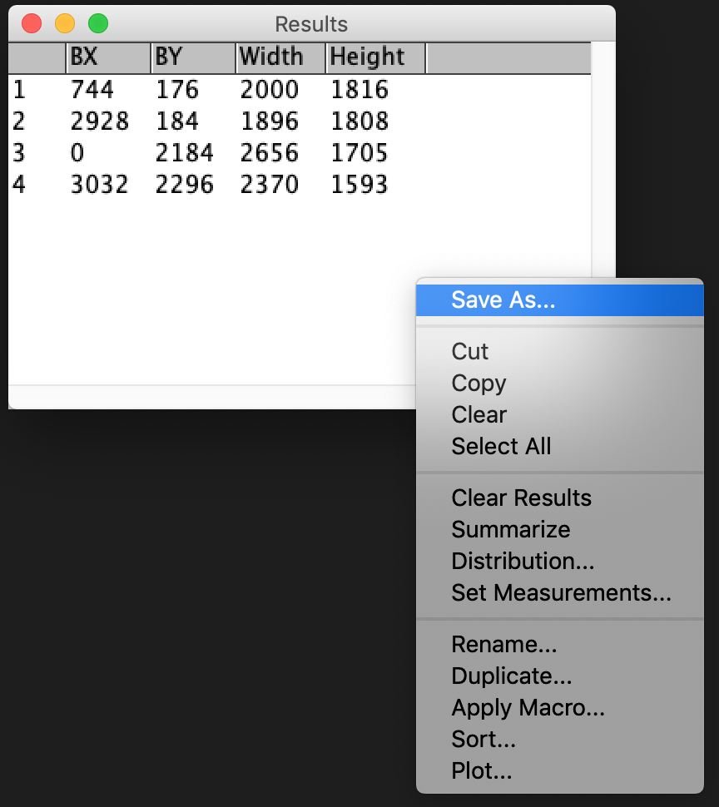
Task: Choose Sort... in context menu
Action: click(483, 740)
